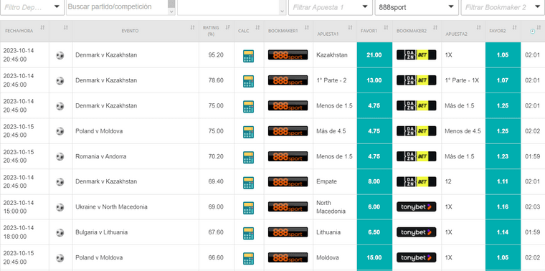Open calculator for Poland v Moldova 66.60 row
The image size is (545, 271).
(249, 258)
